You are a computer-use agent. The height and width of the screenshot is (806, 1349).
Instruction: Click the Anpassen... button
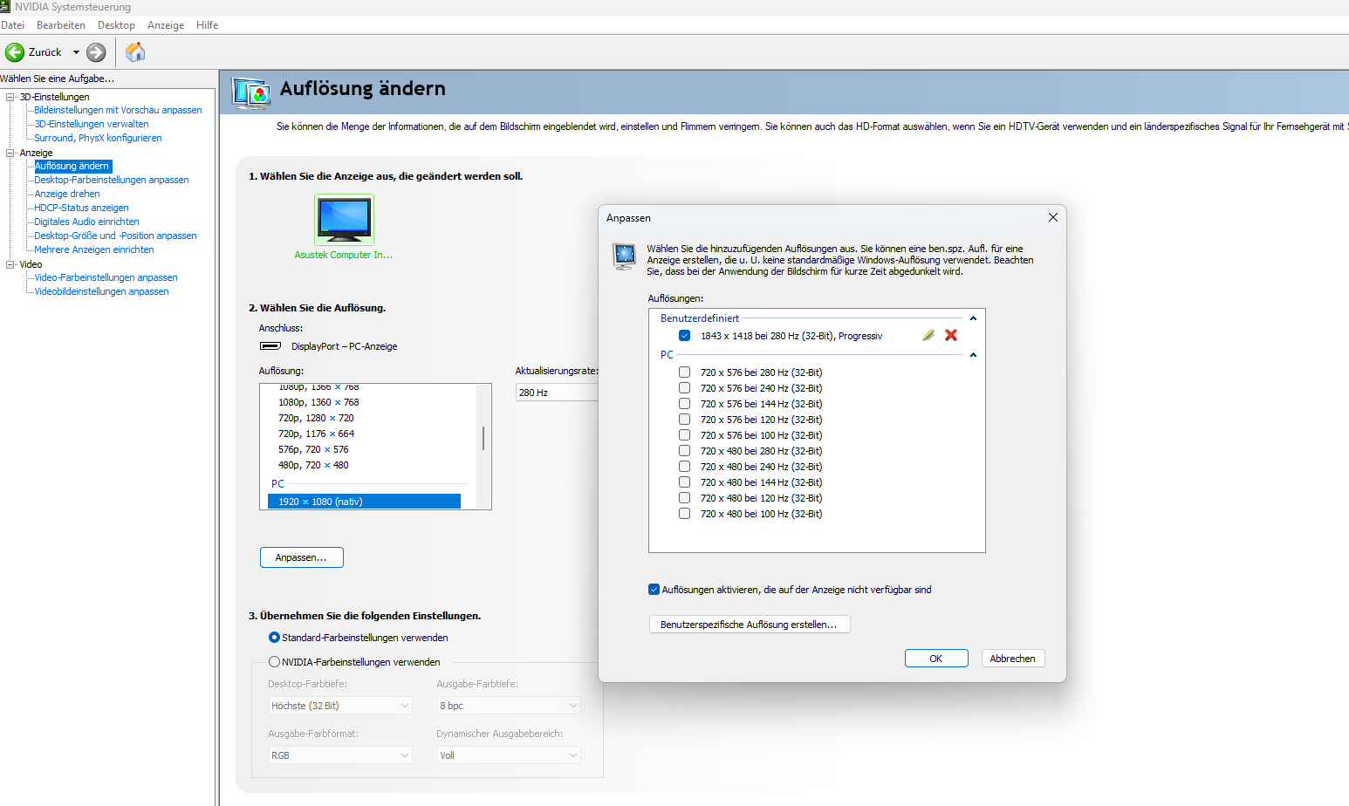pyautogui.click(x=302, y=557)
